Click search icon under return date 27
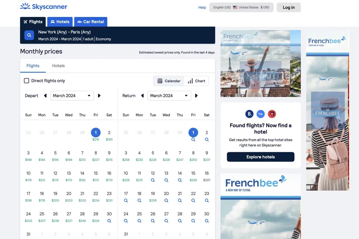The image size is (359, 239). [x=166, y=221]
